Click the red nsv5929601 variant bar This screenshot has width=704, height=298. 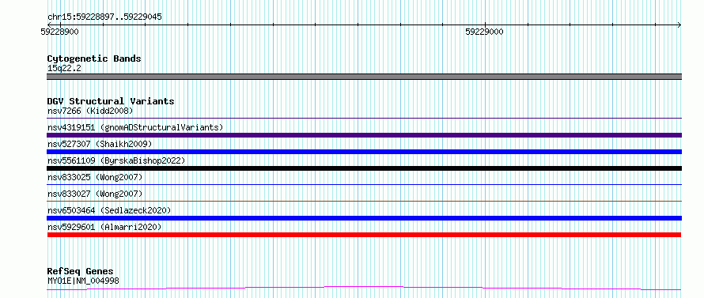[364, 235]
